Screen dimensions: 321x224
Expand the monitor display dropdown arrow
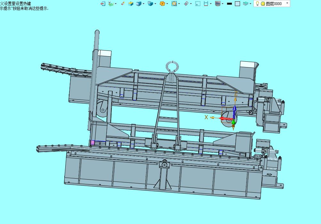tap(223, 4)
